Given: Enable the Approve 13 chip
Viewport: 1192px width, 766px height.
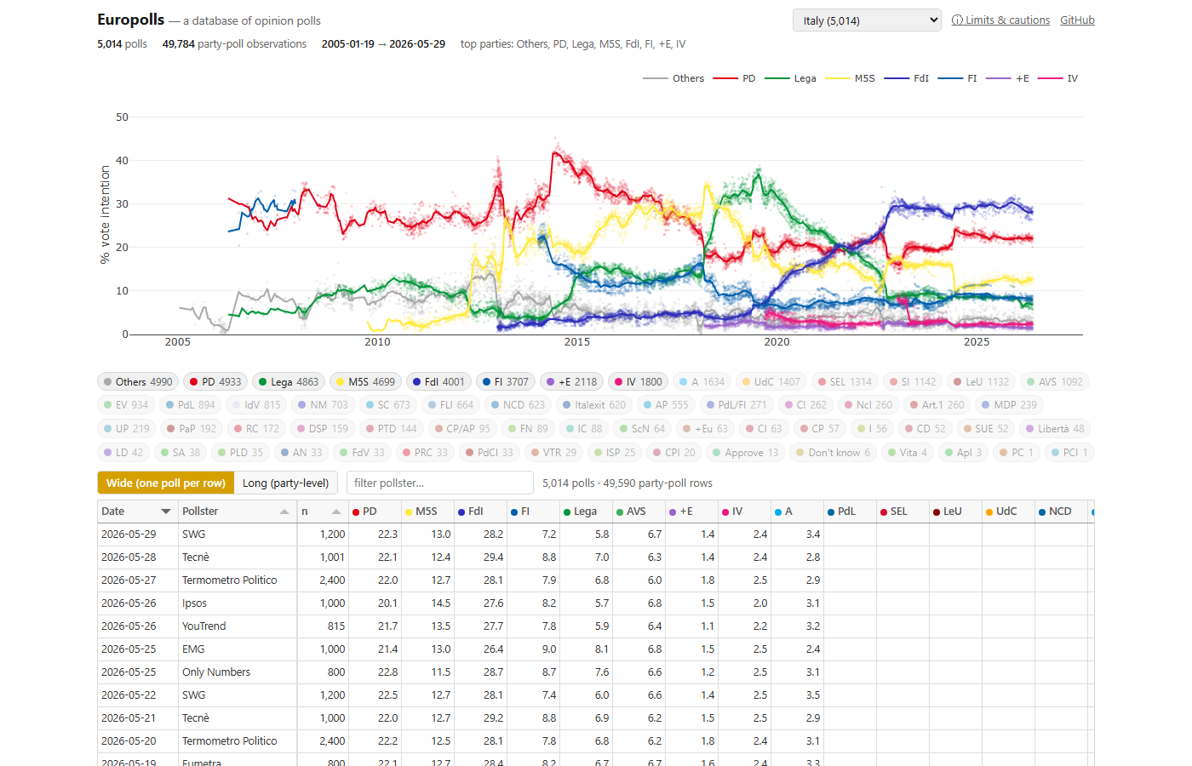Looking at the screenshot, I should coord(745,453).
